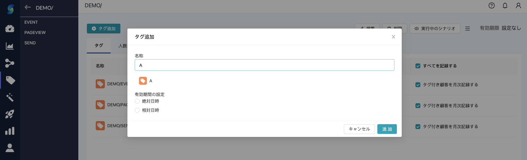Select the 絶対日時 radio option
Screen dimensions: 527x160
pos(137,101)
